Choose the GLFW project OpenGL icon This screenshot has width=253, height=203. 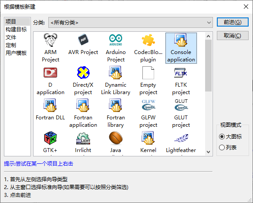click(x=148, y=105)
